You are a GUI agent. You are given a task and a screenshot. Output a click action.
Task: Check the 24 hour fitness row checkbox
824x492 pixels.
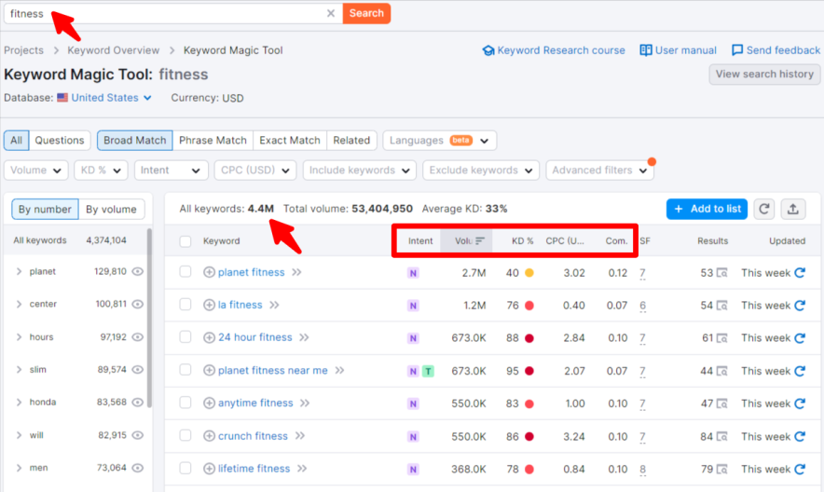click(x=185, y=337)
